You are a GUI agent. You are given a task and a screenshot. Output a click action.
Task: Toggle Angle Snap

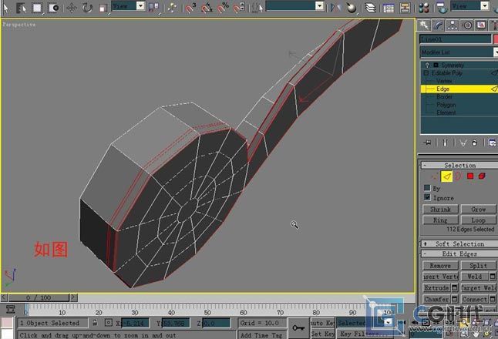pyautogui.click(x=207, y=8)
